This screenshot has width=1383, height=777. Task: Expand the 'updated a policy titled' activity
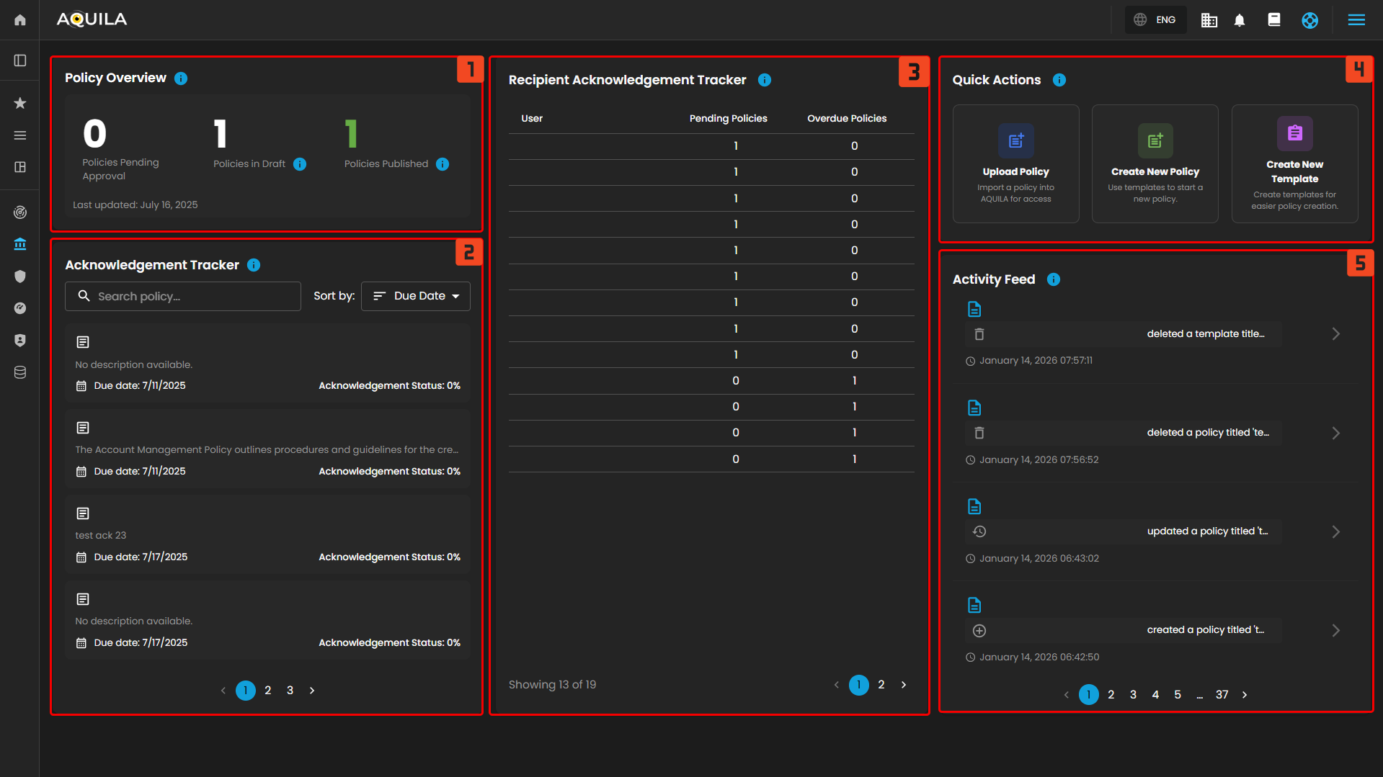[x=1335, y=531]
